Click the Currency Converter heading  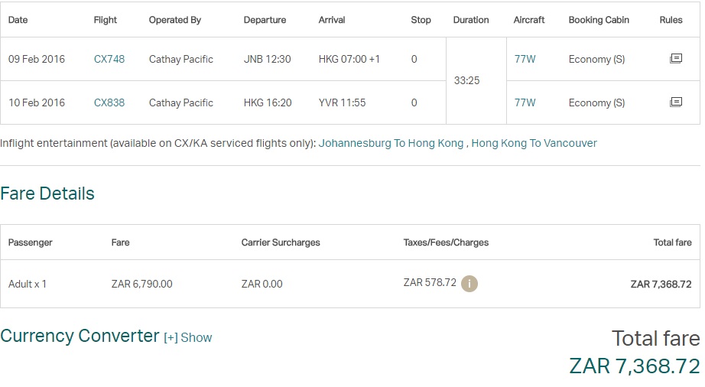click(80, 336)
